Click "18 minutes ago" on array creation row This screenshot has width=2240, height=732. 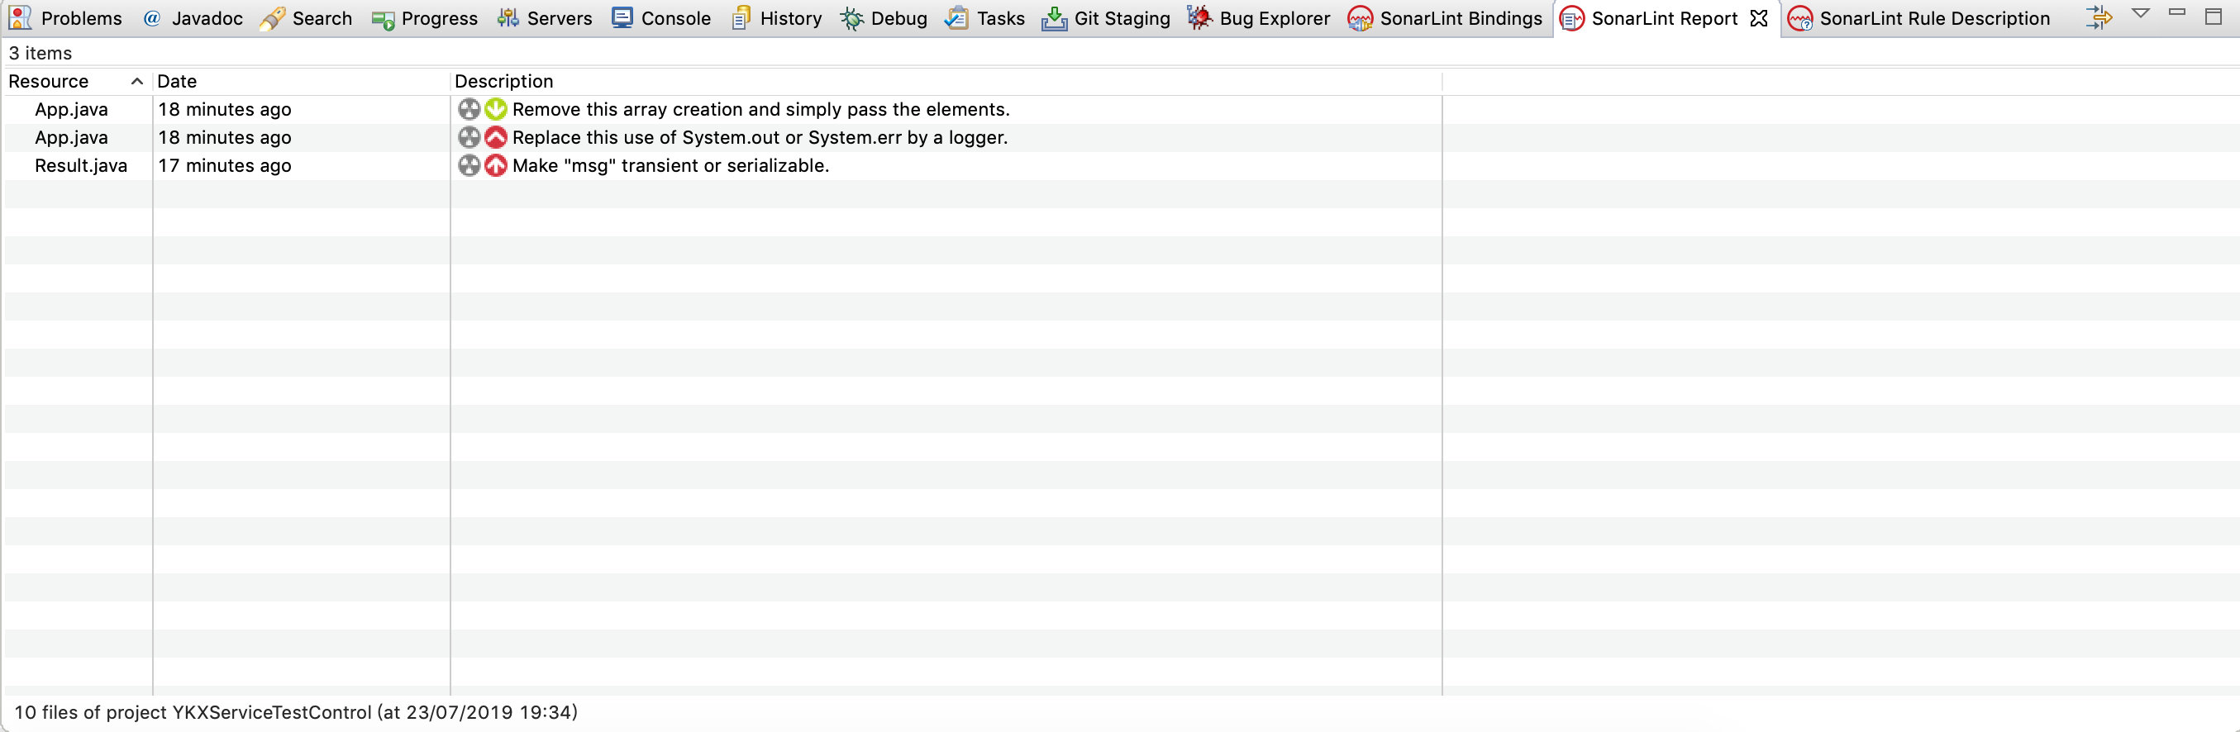[224, 110]
